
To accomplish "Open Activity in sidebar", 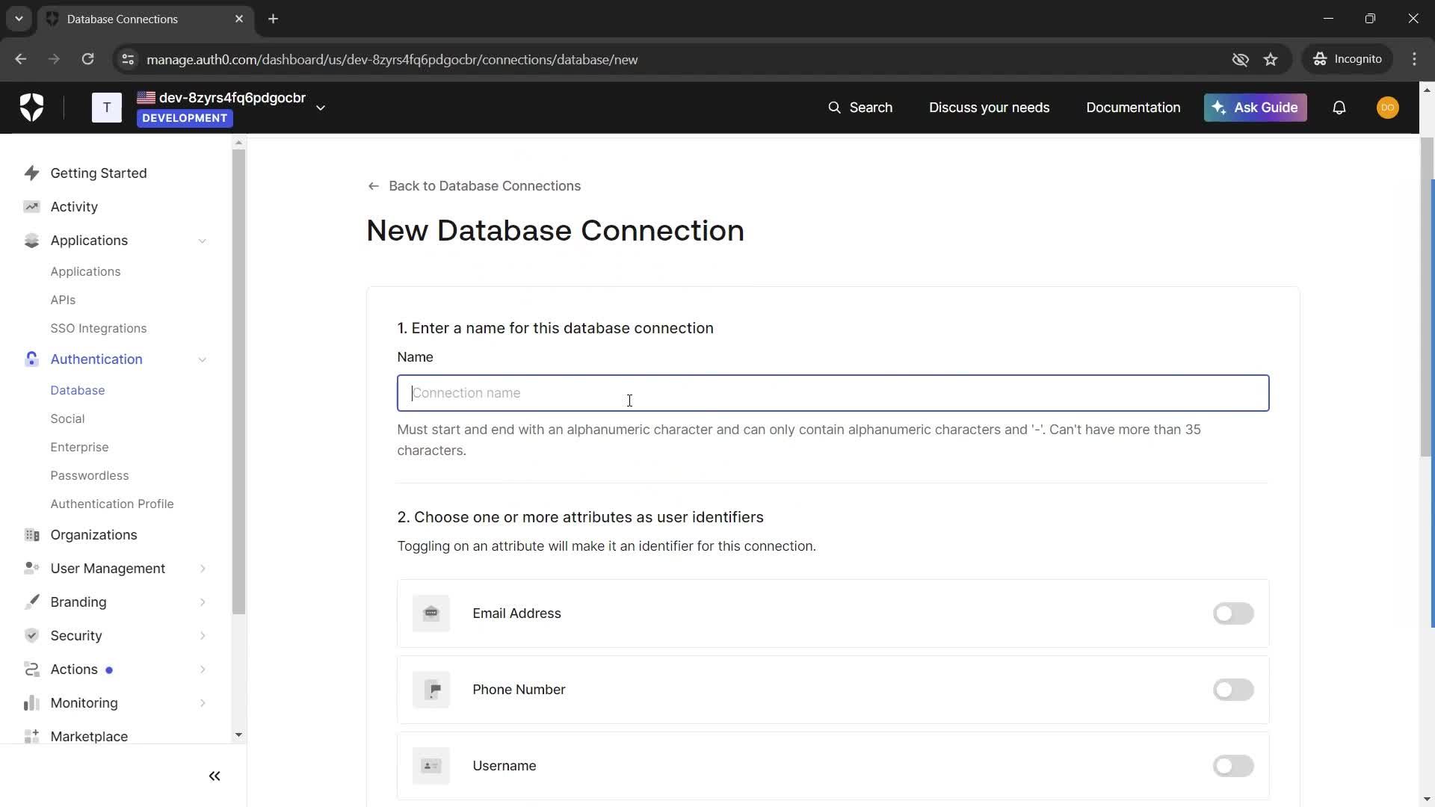I will pyautogui.click(x=74, y=207).
